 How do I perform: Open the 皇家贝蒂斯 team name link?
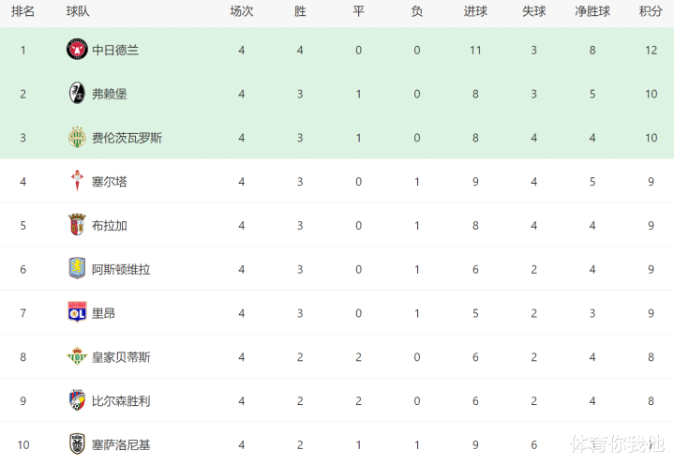121,357
